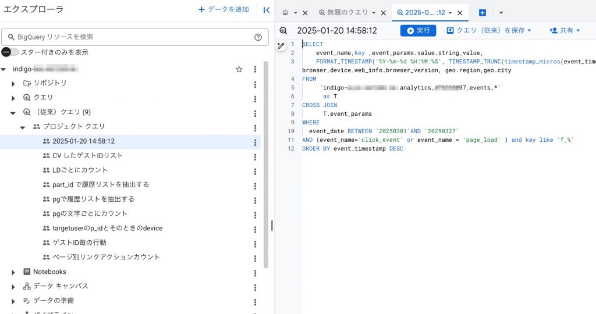Close the 無題のクエリ tab
Image resolution: width=596 pixels, height=314 pixels.
tap(384, 13)
